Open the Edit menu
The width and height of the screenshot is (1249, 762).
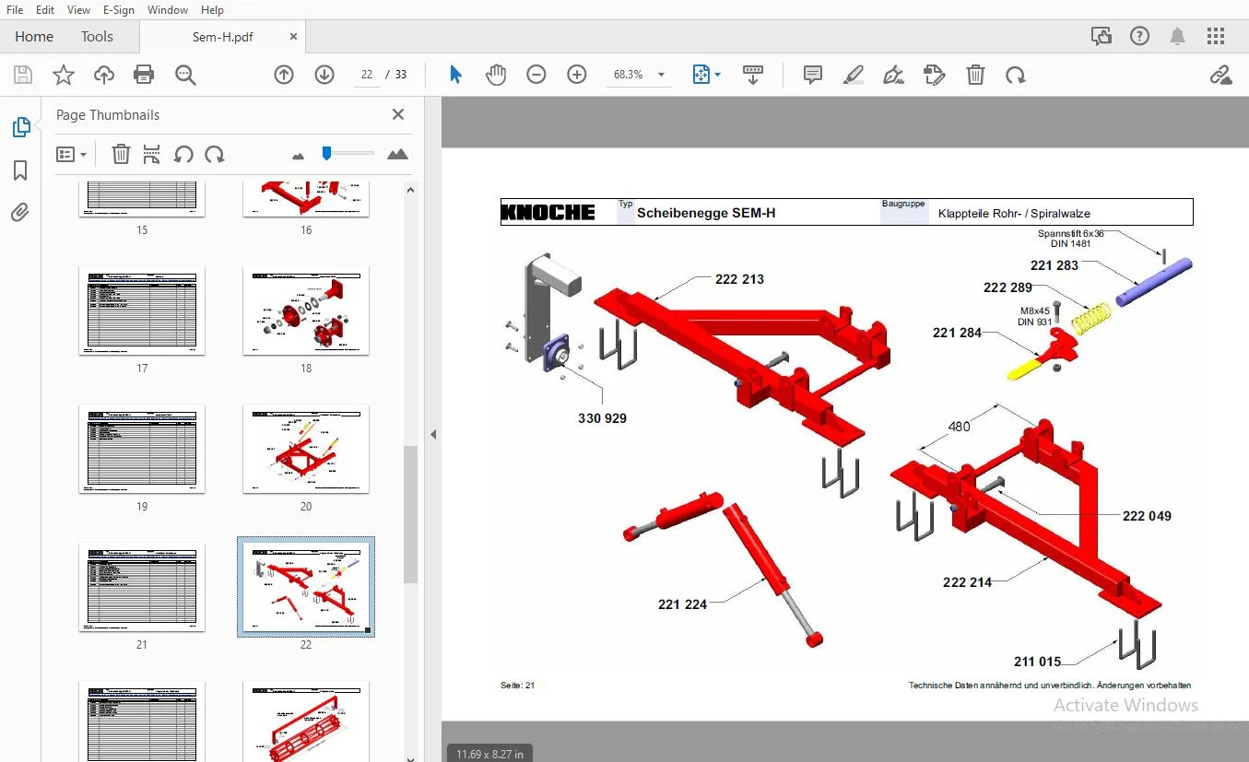click(x=45, y=10)
